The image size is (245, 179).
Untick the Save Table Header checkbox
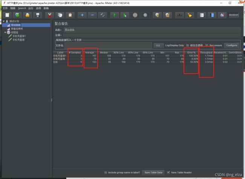pyautogui.click(x=168, y=173)
